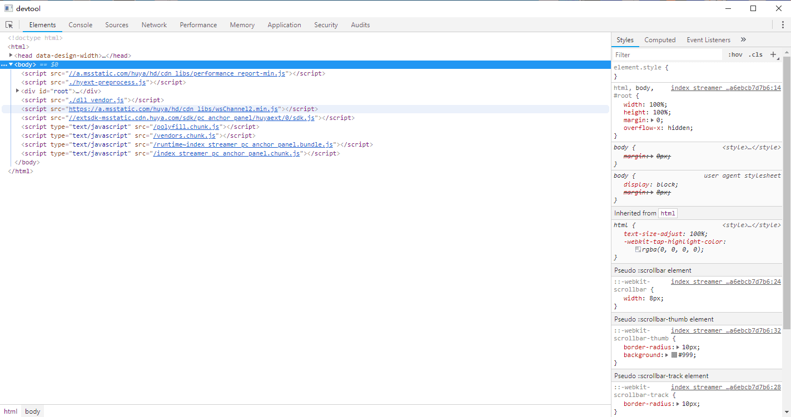791x417 pixels.
Task: Open the DevTools three-dot customize menu
Action: pyautogui.click(x=783, y=25)
